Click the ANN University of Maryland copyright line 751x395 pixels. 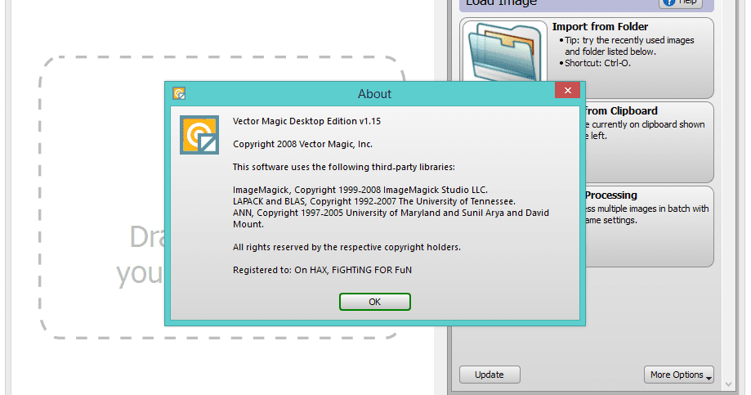pyautogui.click(x=391, y=218)
